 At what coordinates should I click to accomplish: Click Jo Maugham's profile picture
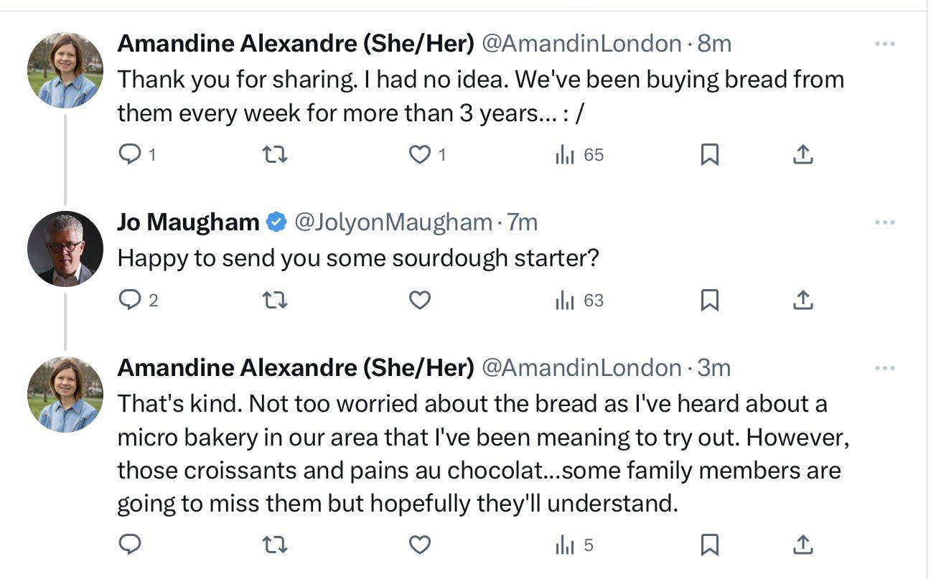coord(65,248)
